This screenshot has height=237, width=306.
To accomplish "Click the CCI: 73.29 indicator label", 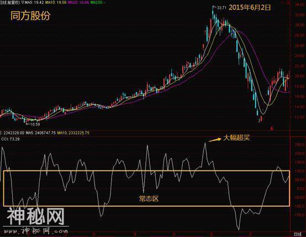I will pyautogui.click(x=10, y=139).
